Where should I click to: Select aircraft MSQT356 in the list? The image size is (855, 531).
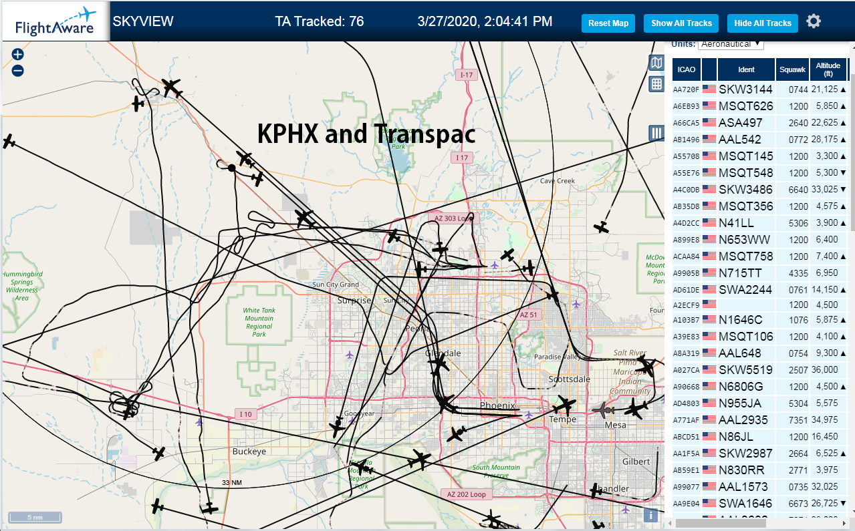[745, 206]
